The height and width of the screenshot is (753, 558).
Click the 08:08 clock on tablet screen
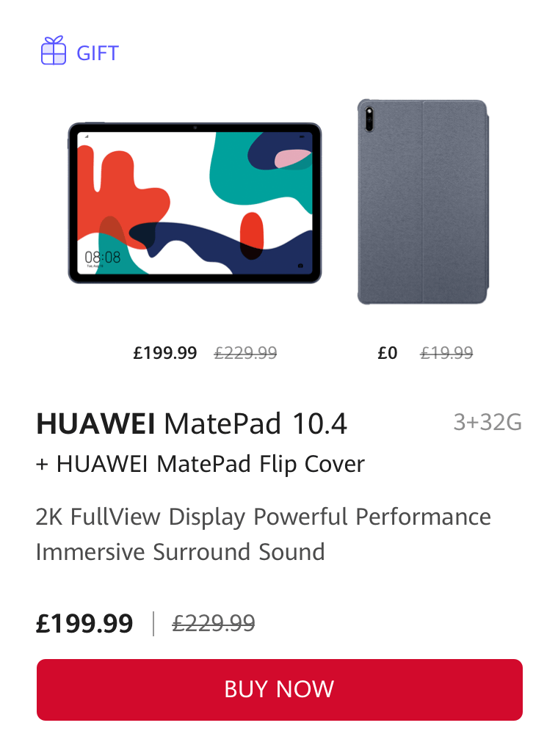(102, 257)
